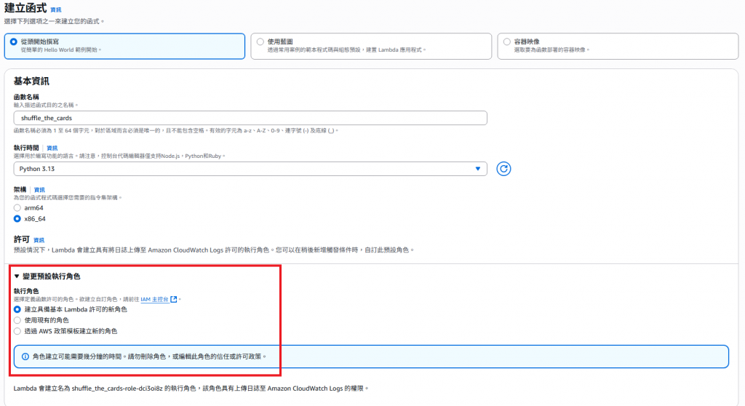Click the info icon in the role creation notice
This screenshot has width=745, height=406.
pyautogui.click(x=25, y=357)
